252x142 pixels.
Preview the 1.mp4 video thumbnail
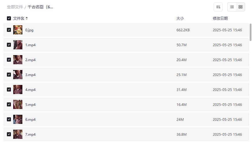tap(18, 45)
